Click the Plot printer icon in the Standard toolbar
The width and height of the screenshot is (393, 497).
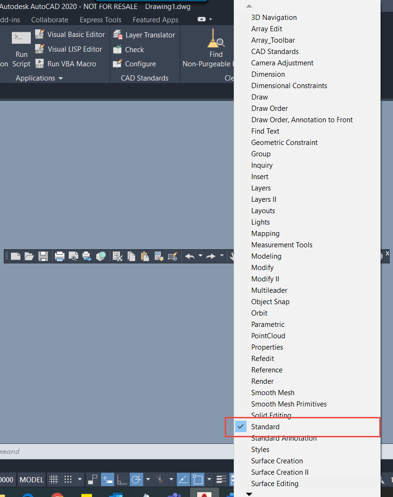[59, 256]
